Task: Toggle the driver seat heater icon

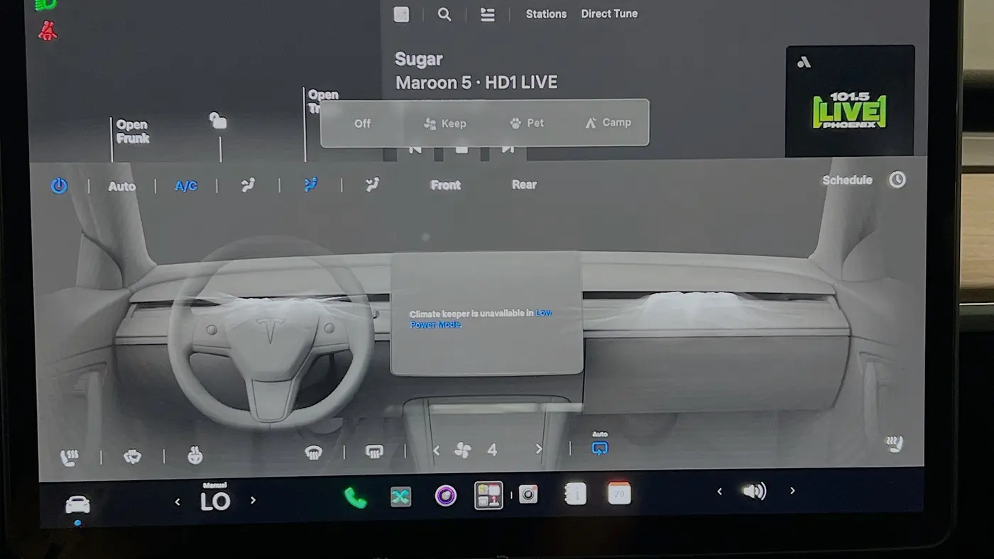Action: 69,458
